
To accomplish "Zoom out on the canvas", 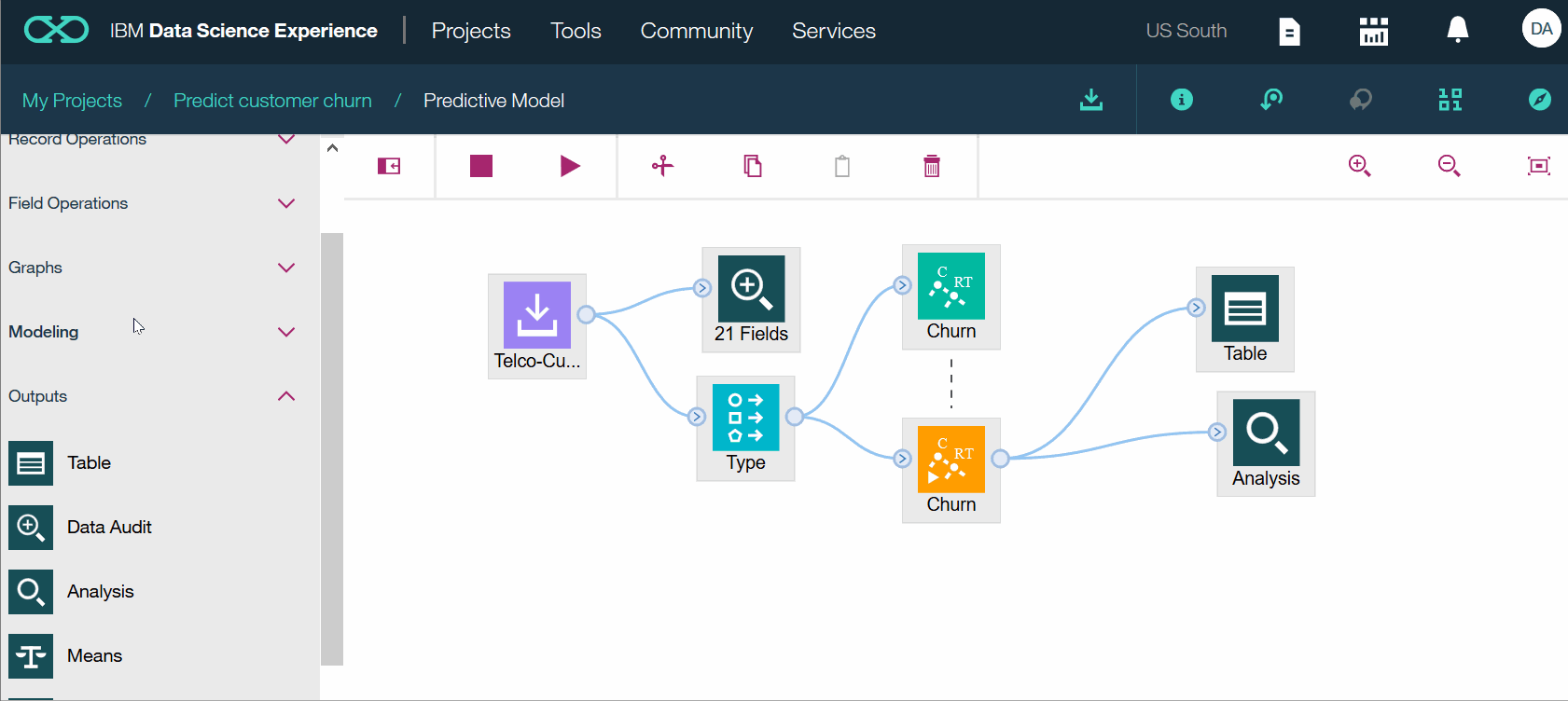I will pos(1449,166).
